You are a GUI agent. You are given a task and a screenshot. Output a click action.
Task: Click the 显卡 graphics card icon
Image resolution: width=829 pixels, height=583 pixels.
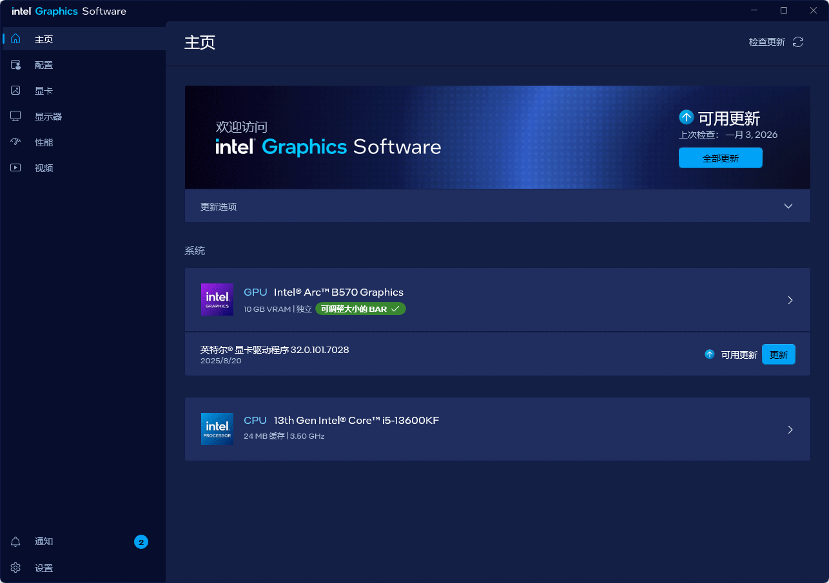(x=15, y=91)
